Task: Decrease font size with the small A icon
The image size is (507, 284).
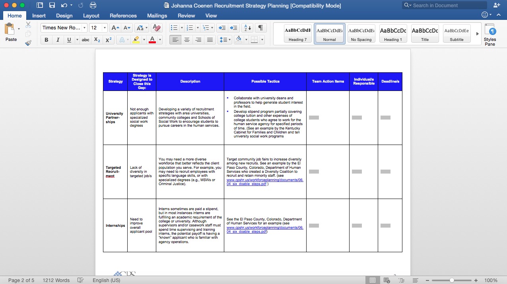Action: pyautogui.click(x=127, y=28)
